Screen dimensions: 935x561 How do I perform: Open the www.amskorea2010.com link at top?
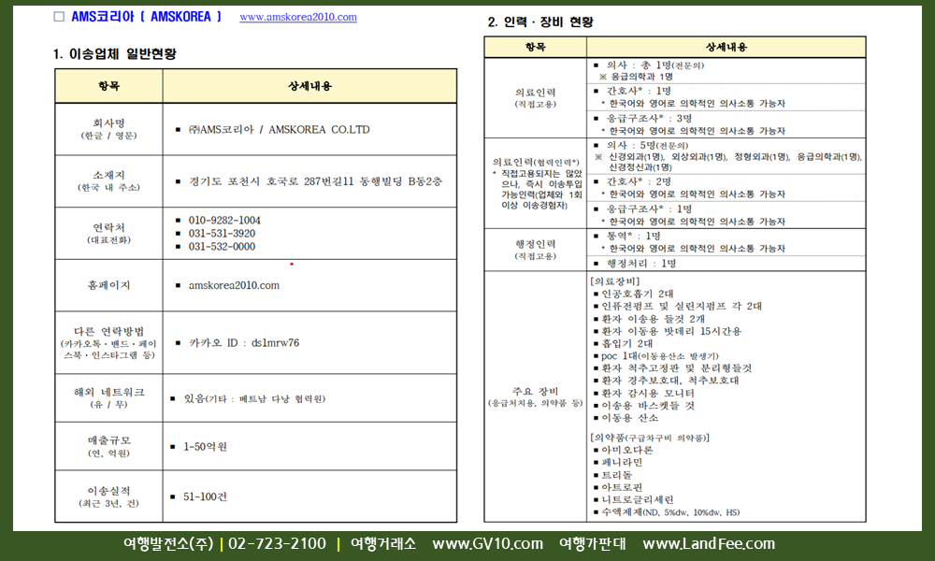(x=298, y=17)
